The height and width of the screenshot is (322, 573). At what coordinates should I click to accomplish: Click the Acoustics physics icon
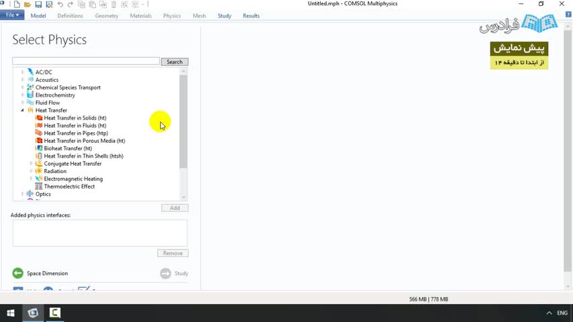(30, 80)
